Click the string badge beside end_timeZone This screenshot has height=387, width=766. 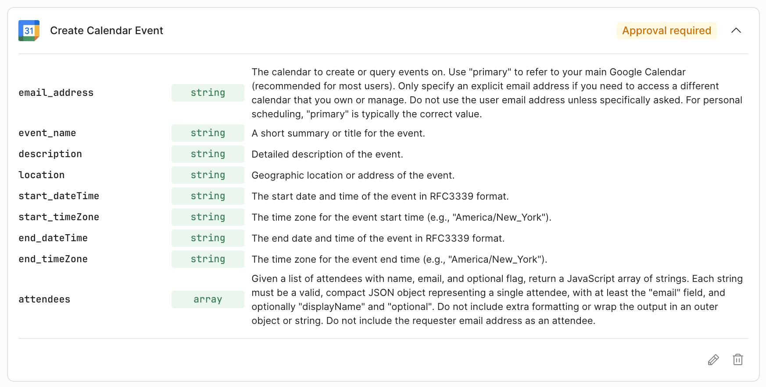pos(208,259)
